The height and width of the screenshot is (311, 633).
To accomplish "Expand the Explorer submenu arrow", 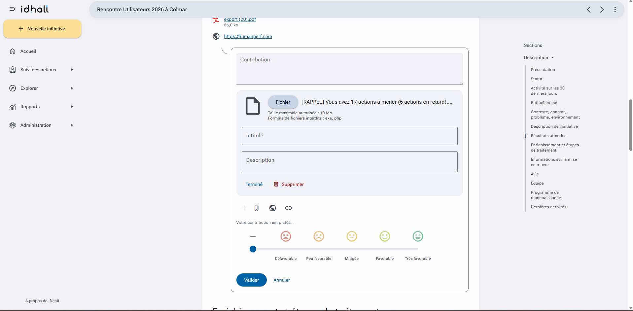I will [x=72, y=88].
